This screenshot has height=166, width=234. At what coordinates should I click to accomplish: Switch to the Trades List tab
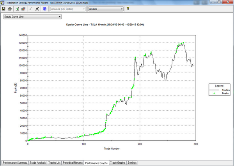tap(54, 162)
